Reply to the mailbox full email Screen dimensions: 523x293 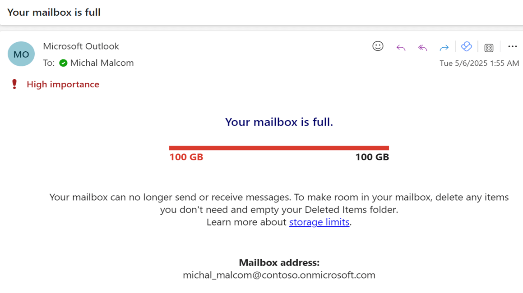click(401, 47)
